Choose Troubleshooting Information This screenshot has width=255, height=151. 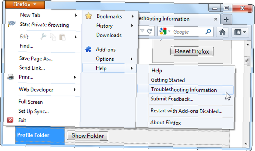pos(185,90)
